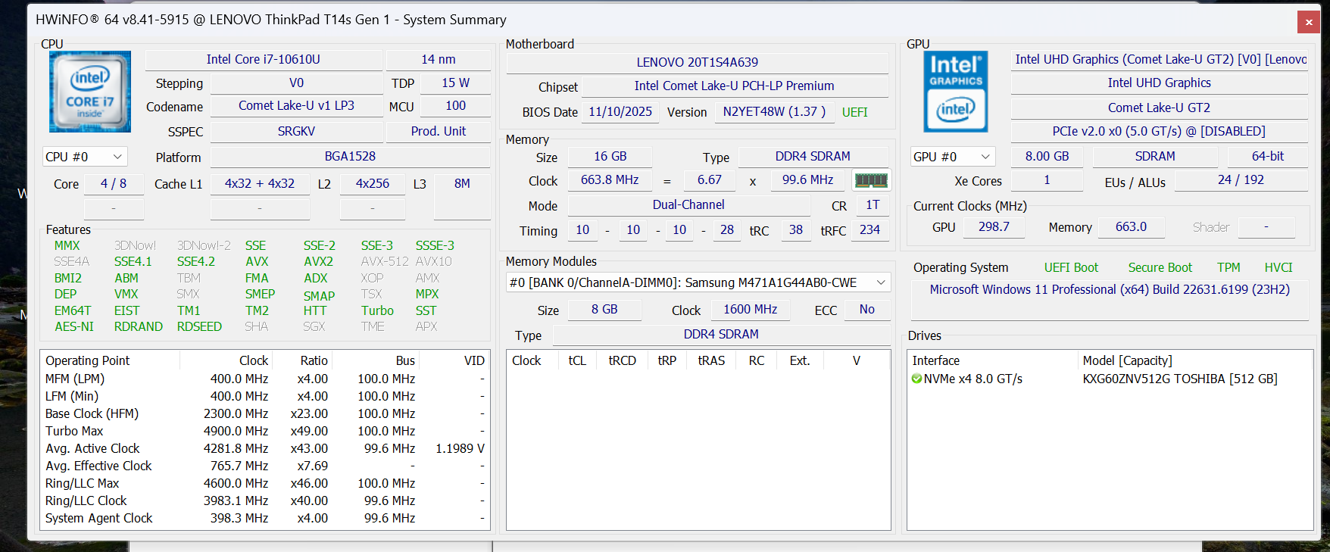
Task: Click the Model [Capacity] column header
Action: tap(1127, 360)
